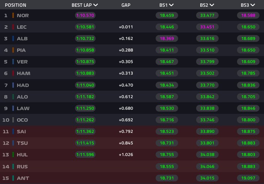This screenshot has width=264, height=184.
Task: Select the PIA driver name
Action: 21,50
